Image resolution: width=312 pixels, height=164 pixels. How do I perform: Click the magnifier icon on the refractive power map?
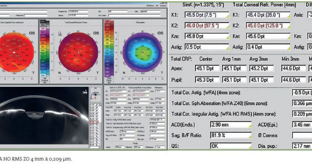coord(60,34)
